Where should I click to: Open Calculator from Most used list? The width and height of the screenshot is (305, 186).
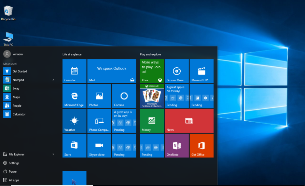[29, 114]
